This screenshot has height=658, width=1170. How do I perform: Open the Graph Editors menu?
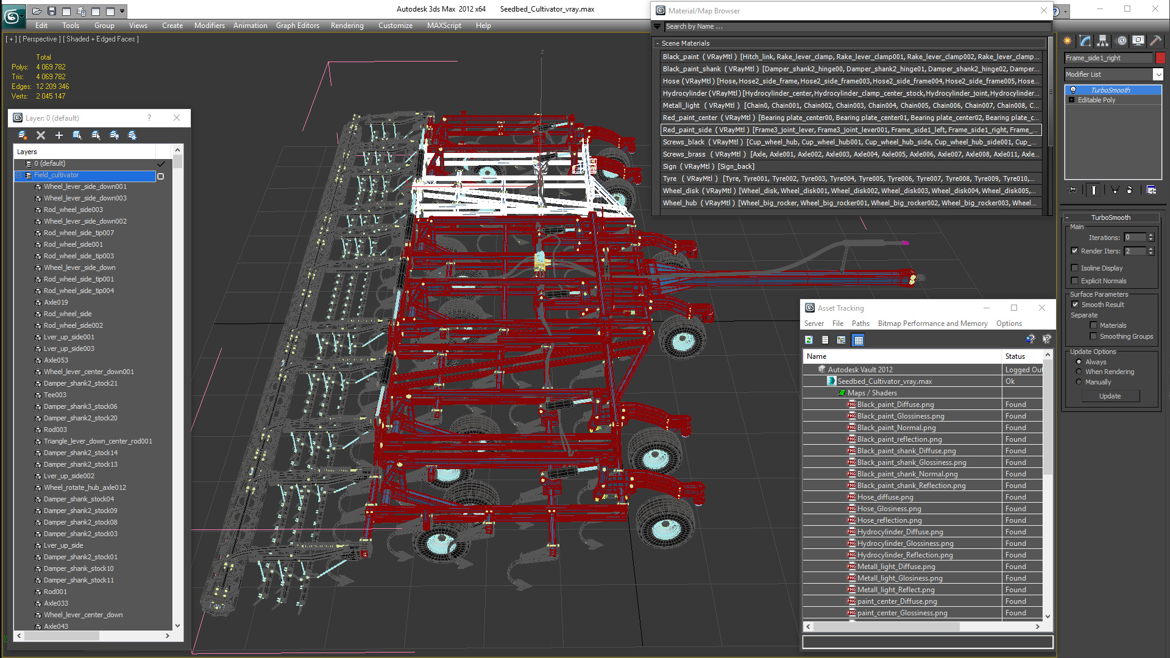[297, 26]
